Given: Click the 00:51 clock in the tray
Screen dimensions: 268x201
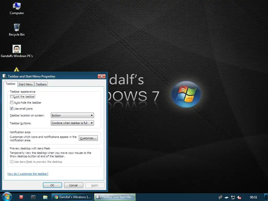Looking at the screenshot, I should pyautogui.click(x=253, y=197).
